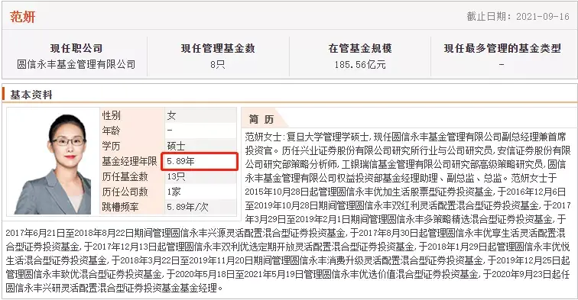
Task: Click the 13只 past funds value
Action: pyautogui.click(x=176, y=176)
